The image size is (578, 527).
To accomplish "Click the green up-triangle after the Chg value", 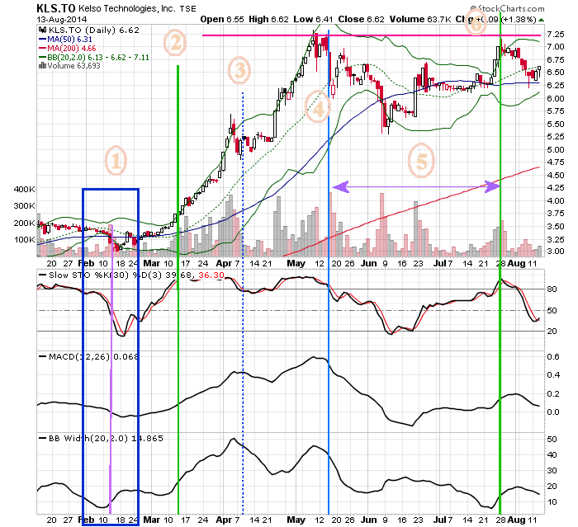I will 541,20.
